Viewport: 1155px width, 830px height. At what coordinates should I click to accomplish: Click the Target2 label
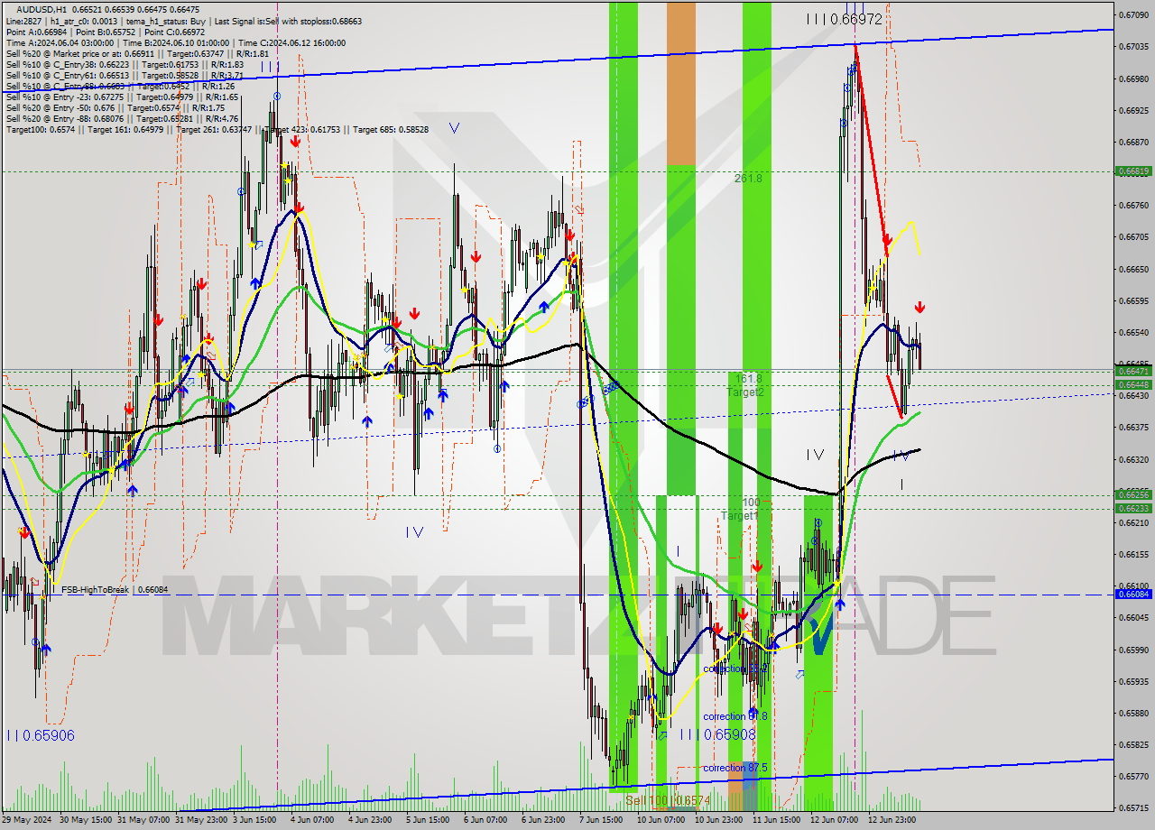click(x=745, y=392)
